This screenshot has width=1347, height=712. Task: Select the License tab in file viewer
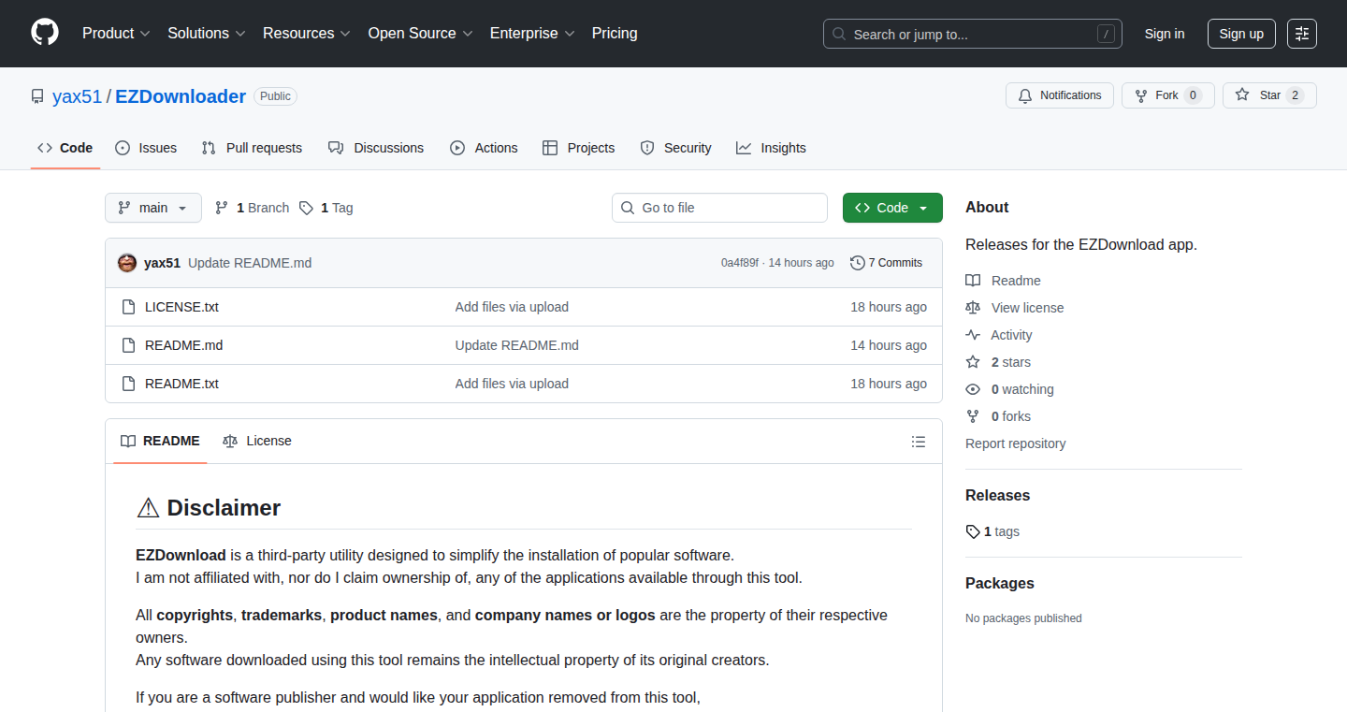click(x=257, y=441)
